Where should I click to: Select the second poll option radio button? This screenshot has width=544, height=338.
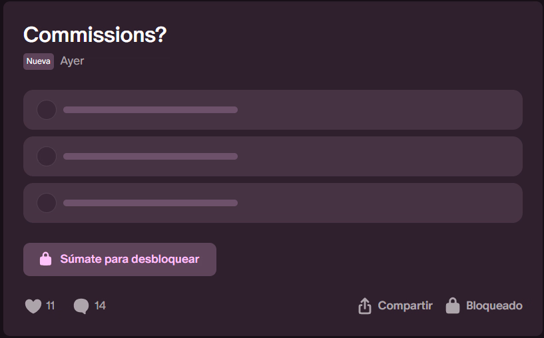click(47, 156)
